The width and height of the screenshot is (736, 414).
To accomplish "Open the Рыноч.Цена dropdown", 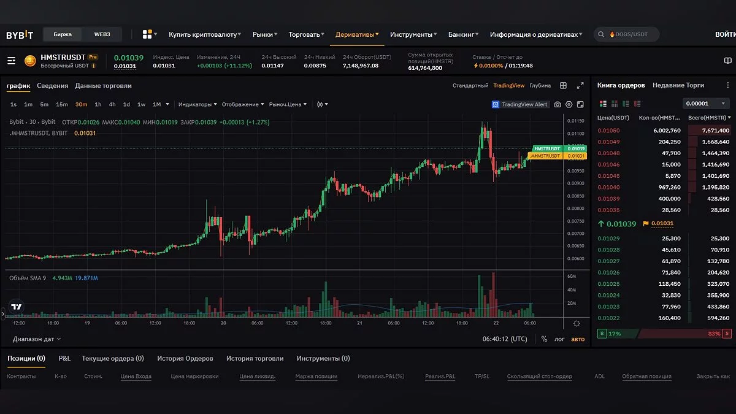I will click(x=288, y=104).
